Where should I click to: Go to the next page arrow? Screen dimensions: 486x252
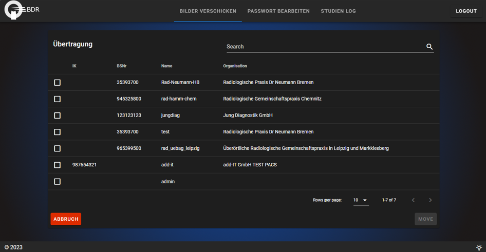[430, 200]
